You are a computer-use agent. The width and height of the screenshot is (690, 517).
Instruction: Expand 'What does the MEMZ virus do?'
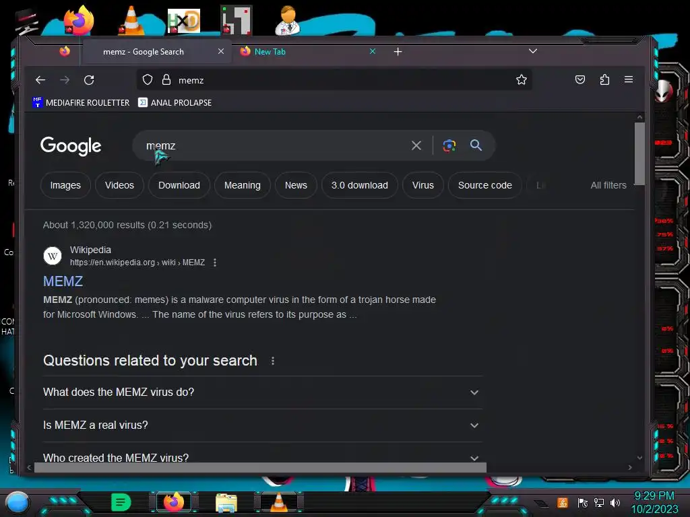263,392
